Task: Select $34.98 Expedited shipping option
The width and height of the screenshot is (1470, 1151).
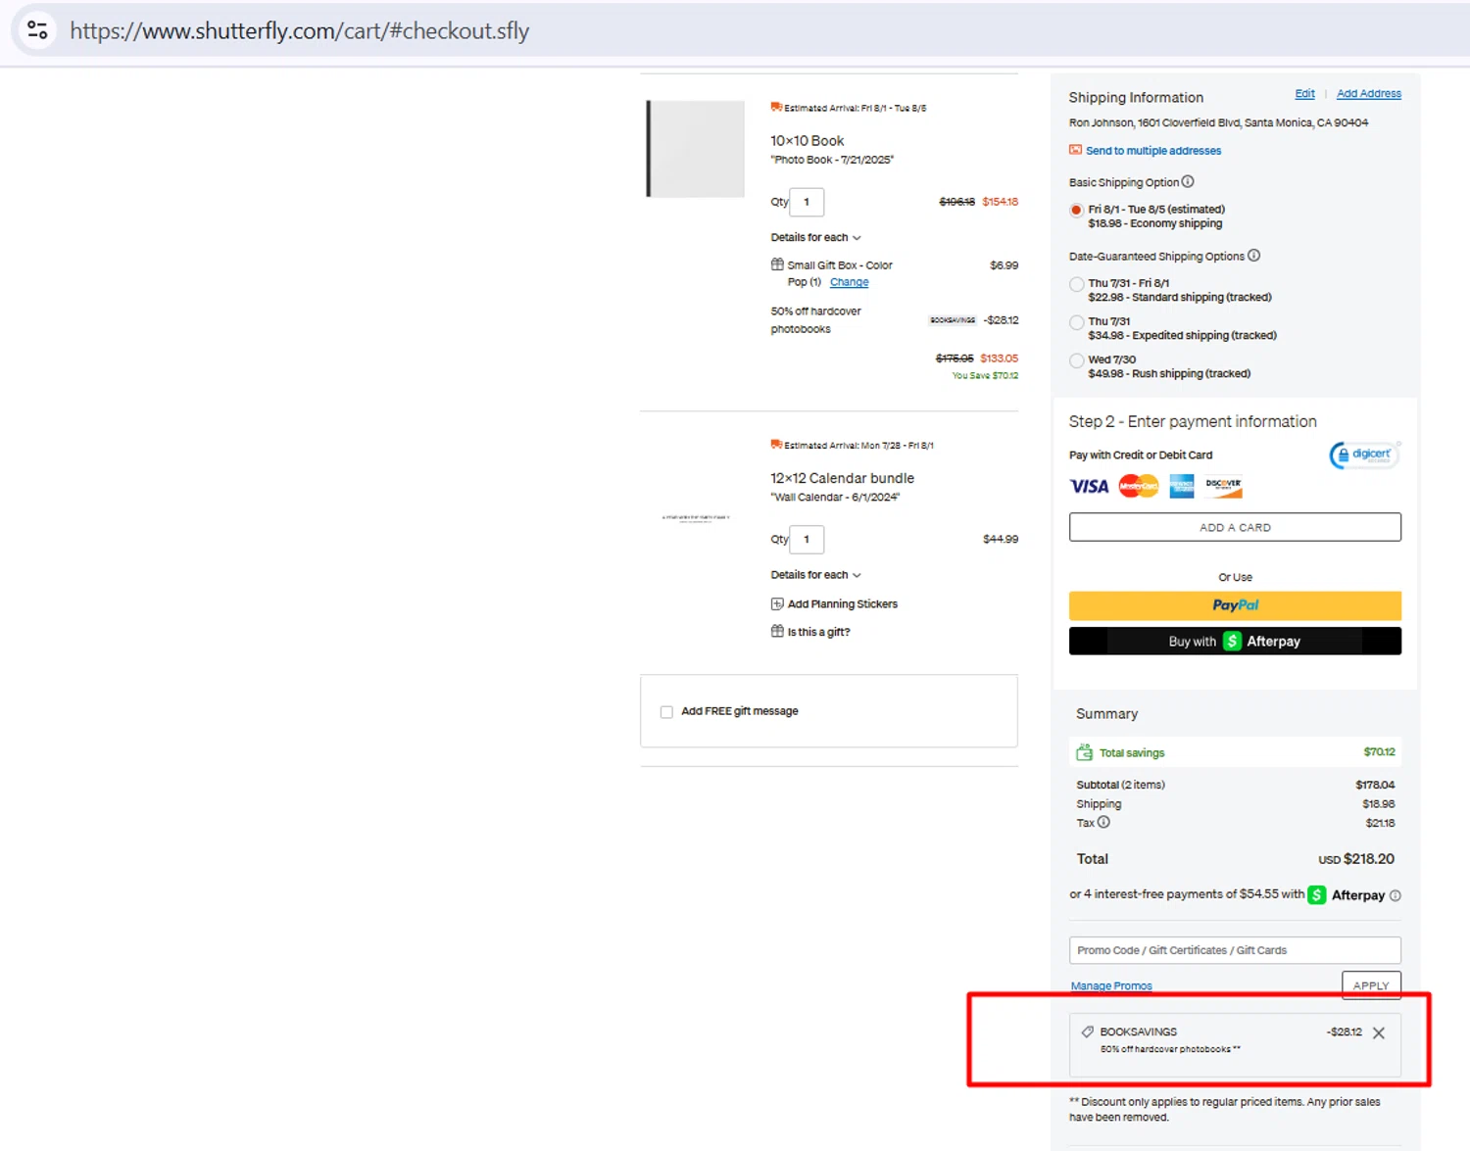Action: pyautogui.click(x=1076, y=322)
